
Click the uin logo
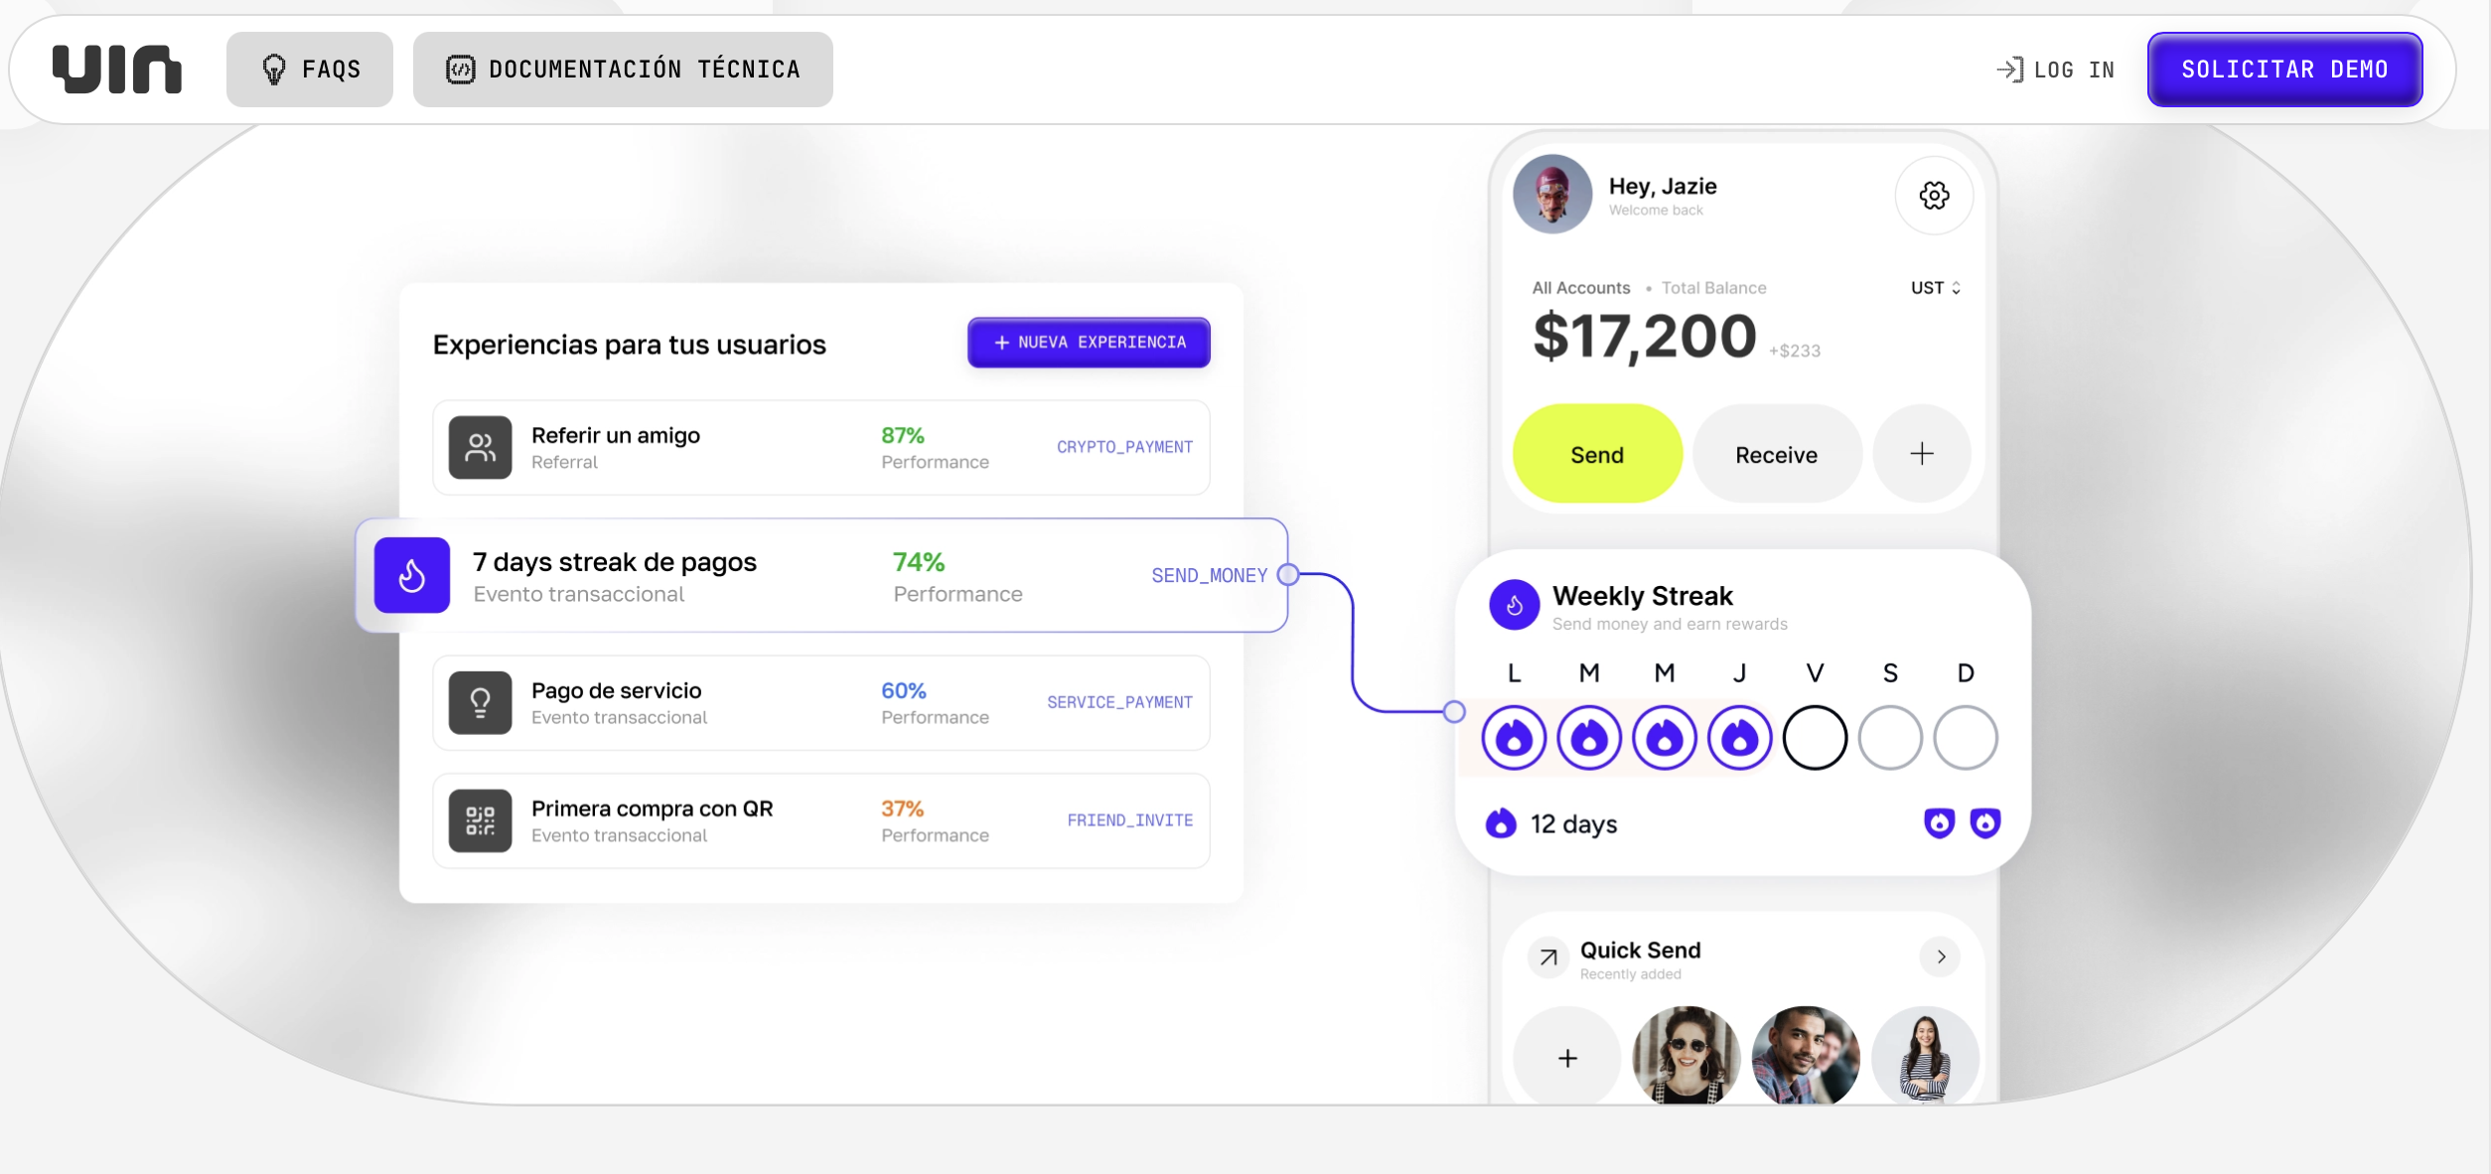[117, 70]
